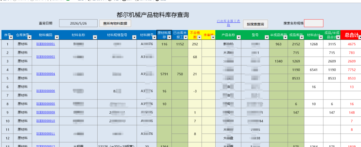The height and width of the screenshot is (147, 361).
Task: Open material code link DUER0000003
Action: [45, 57]
